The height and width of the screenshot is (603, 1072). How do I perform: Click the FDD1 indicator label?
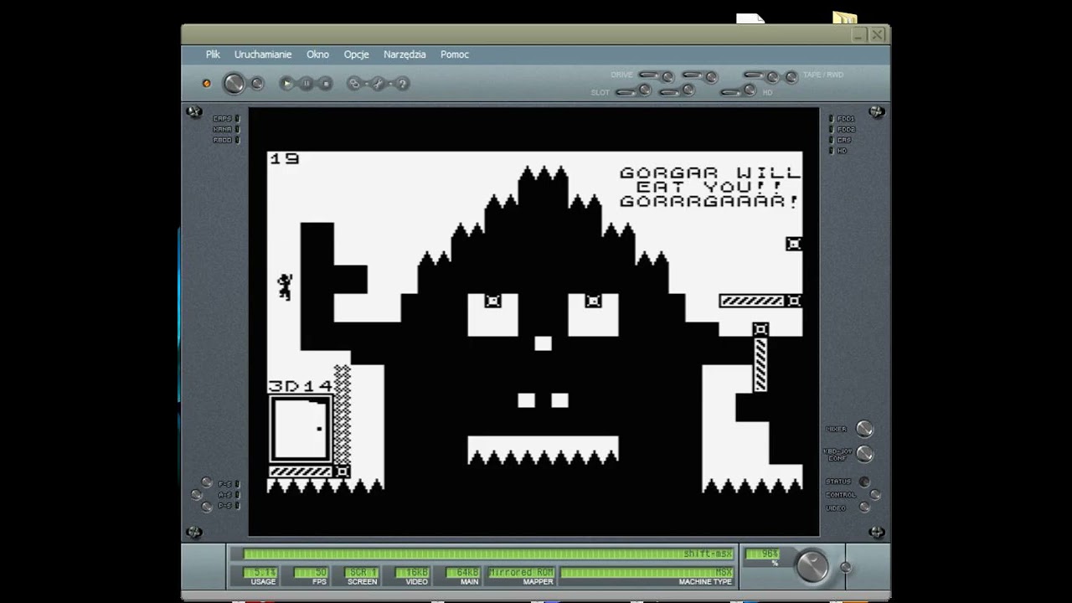pos(846,119)
